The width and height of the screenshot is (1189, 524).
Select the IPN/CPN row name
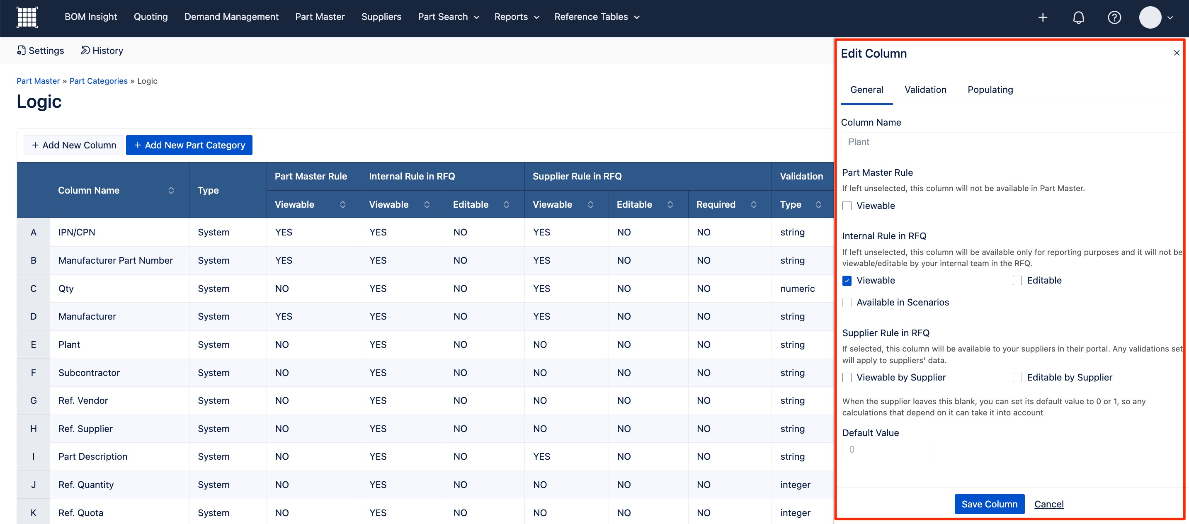[x=77, y=232]
